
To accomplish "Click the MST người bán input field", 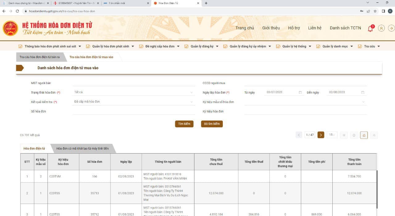I will point(134,83).
